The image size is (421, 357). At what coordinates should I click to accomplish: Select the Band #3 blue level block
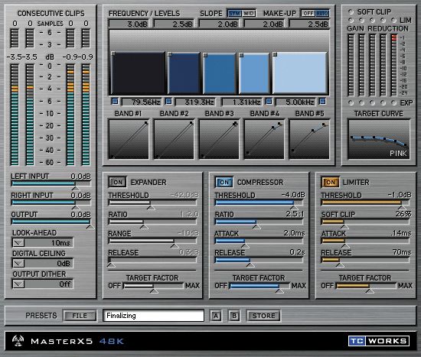(x=220, y=73)
